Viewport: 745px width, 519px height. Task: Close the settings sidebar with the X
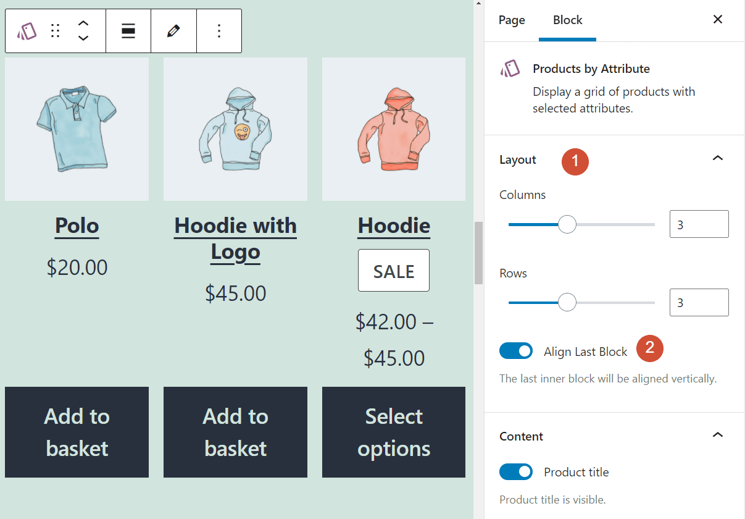(718, 19)
